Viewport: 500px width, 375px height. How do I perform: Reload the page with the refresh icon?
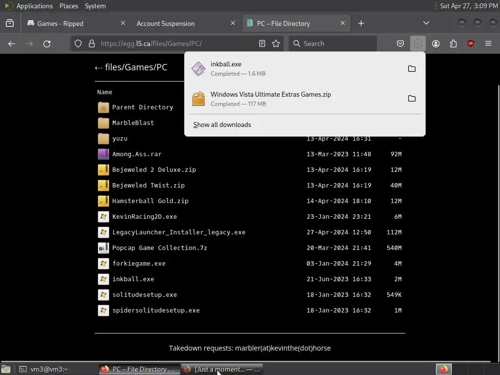click(47, 43)
